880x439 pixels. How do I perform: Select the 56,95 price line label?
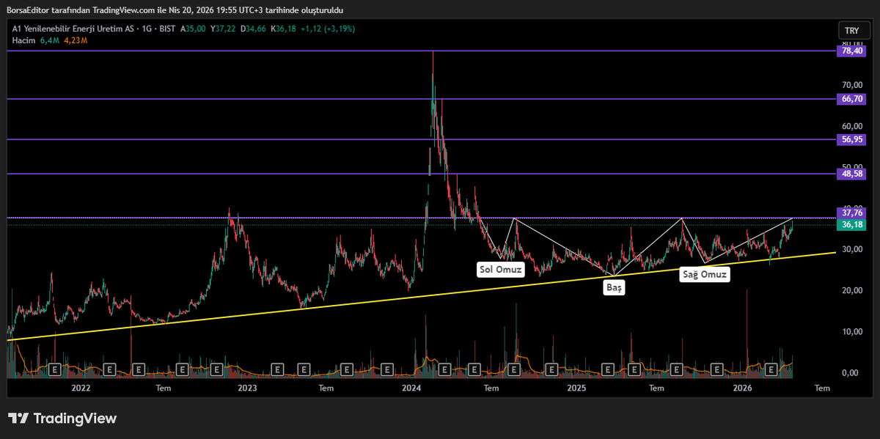(x=851, y=139)
